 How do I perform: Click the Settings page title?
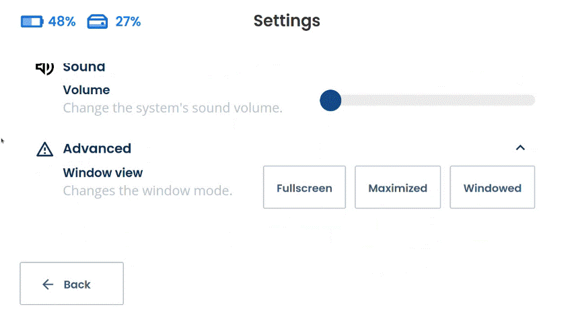(x=287, y=21)
